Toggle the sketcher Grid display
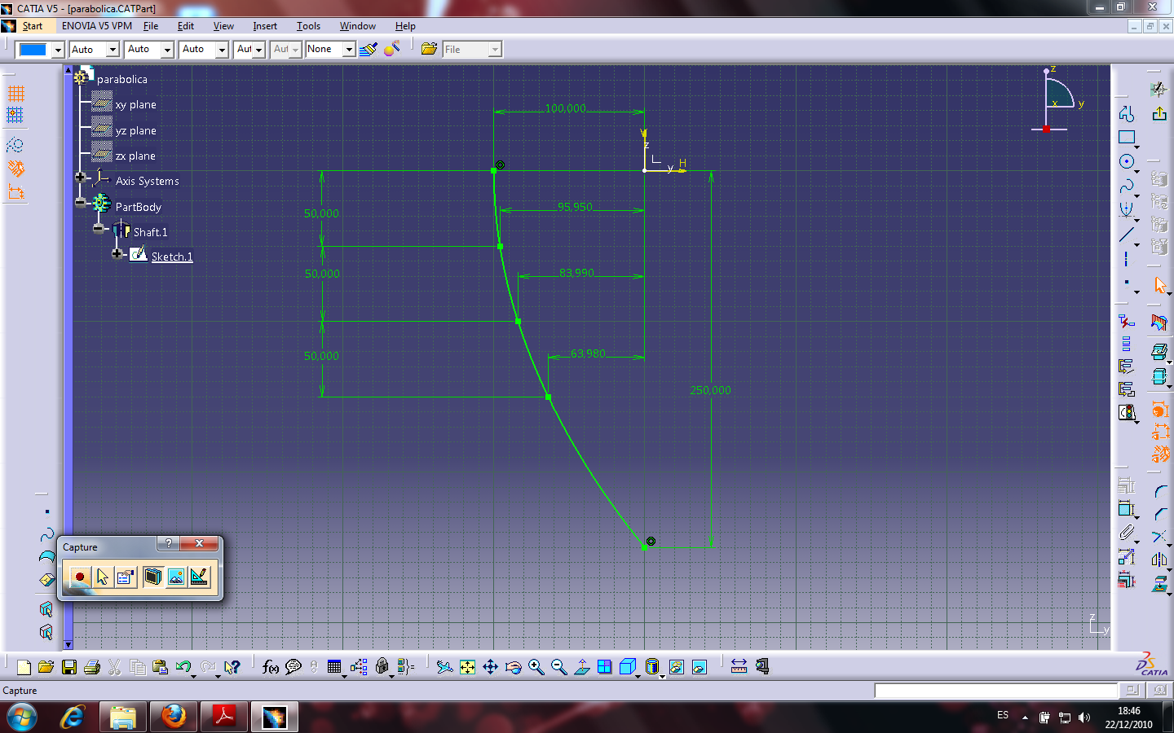The image size is (1174, 733). pyautogui.click(x=15, y=94)
